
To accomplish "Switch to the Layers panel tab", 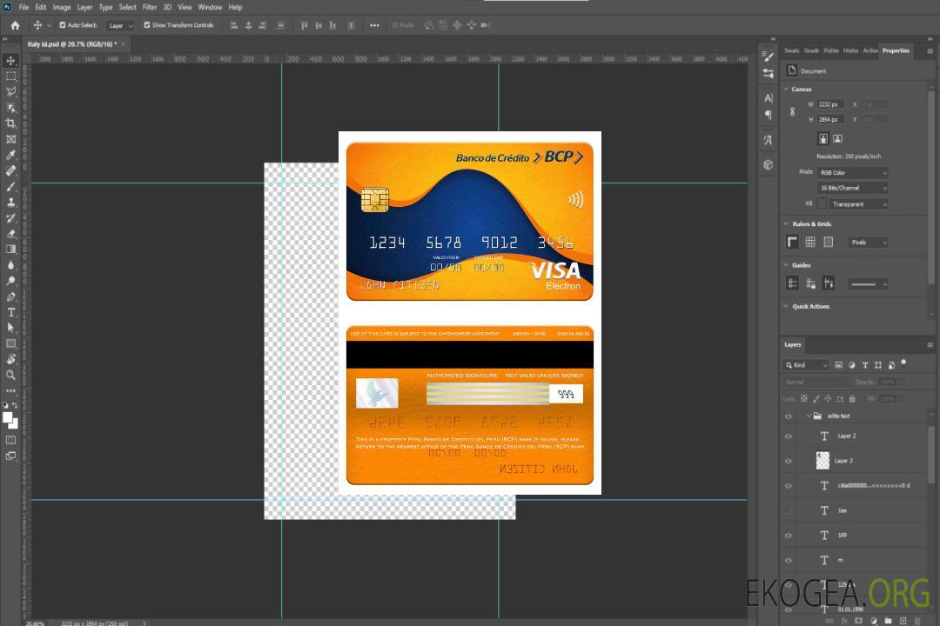I will click(793, 344).
